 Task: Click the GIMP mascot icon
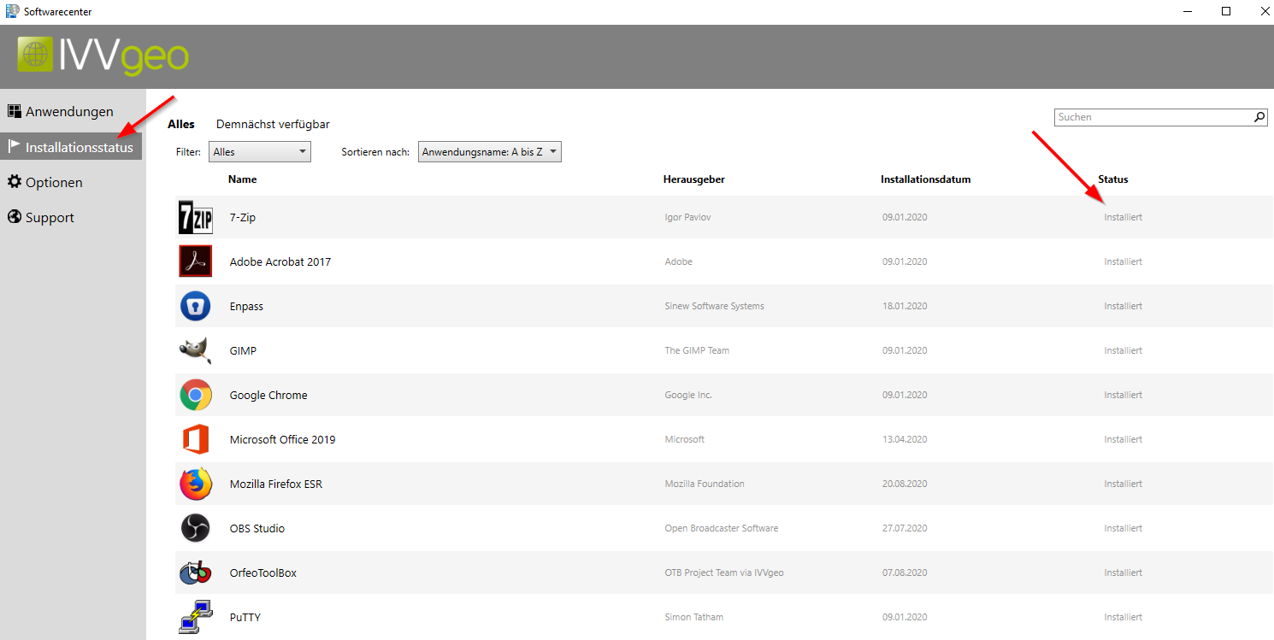[195, 350]
